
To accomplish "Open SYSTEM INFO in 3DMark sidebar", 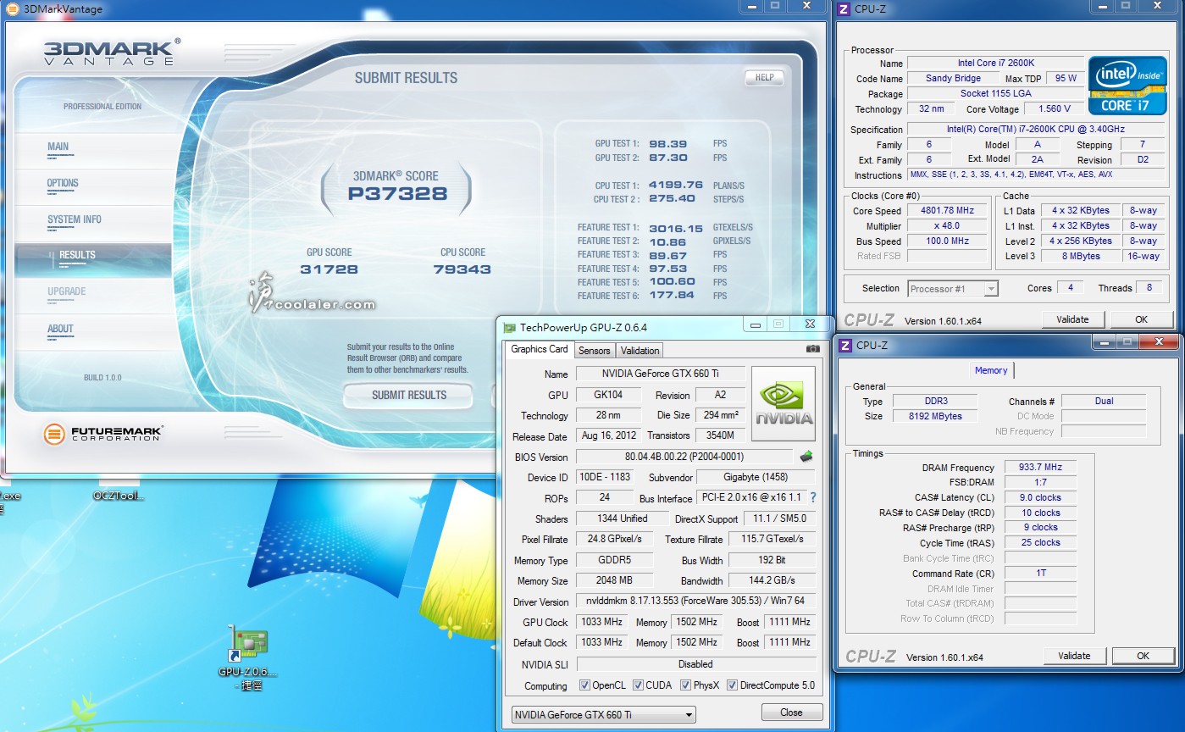I will click(x=75, y=219).
